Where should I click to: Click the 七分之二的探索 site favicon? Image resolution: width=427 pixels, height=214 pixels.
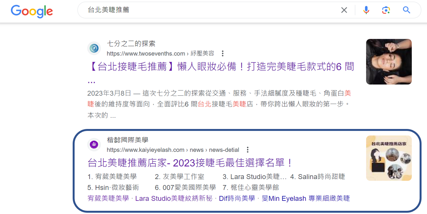[94, 48]
